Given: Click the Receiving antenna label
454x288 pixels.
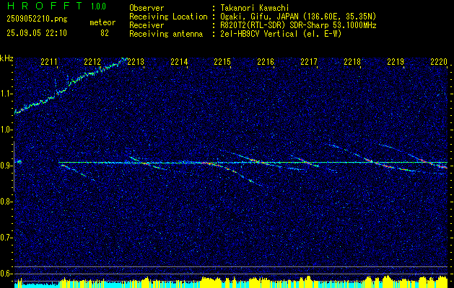Looking at the screenshot, I should pos(166,34).
